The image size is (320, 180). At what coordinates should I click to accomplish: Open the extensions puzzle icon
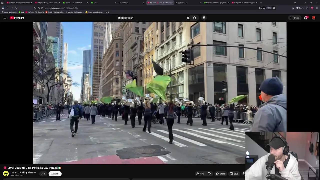(307, 8)
